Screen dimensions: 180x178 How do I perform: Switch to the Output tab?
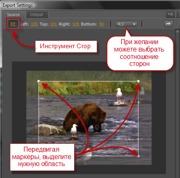[37, 14]
